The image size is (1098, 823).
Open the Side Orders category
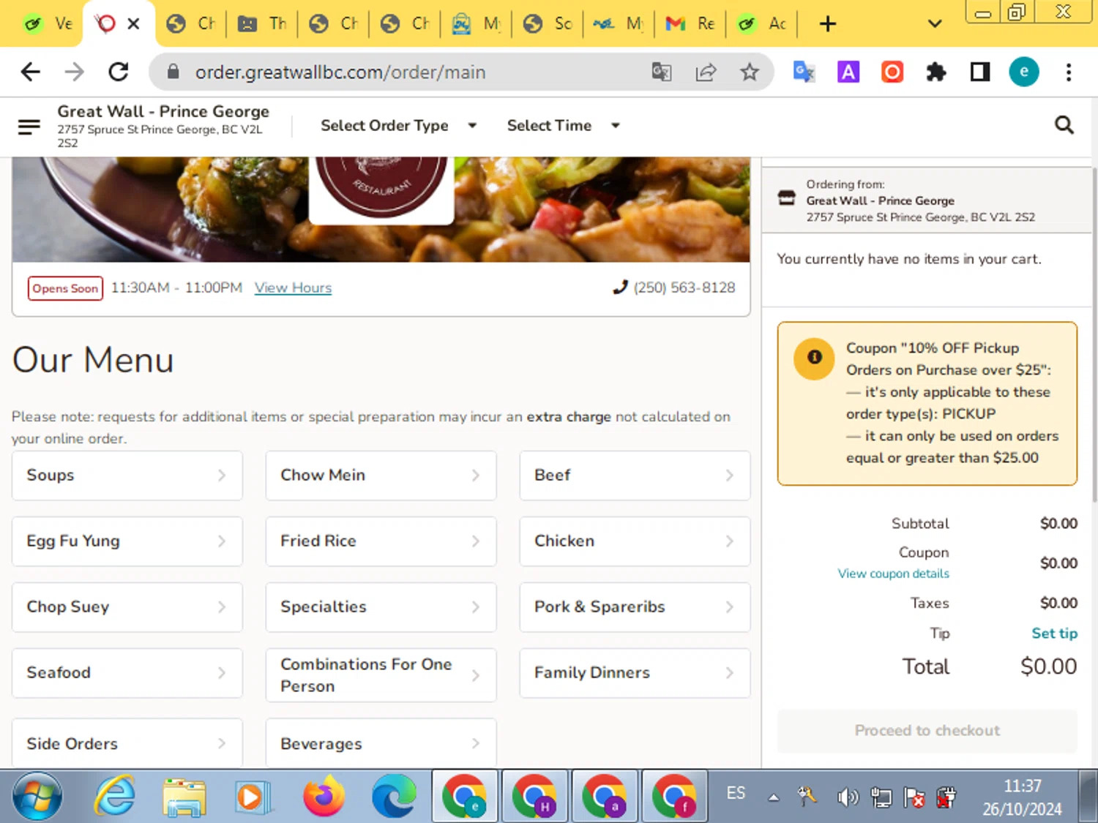[x=127, y=743]
